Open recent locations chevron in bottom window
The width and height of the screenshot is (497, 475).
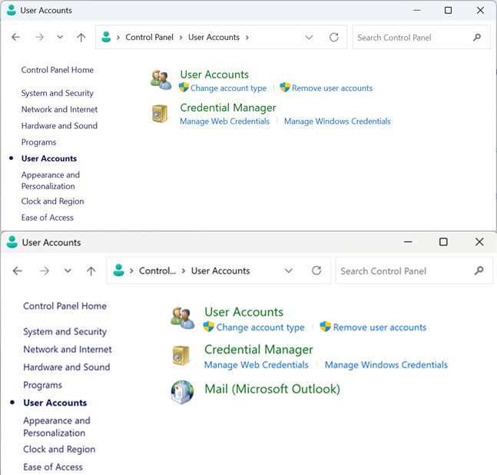point(68,271)
